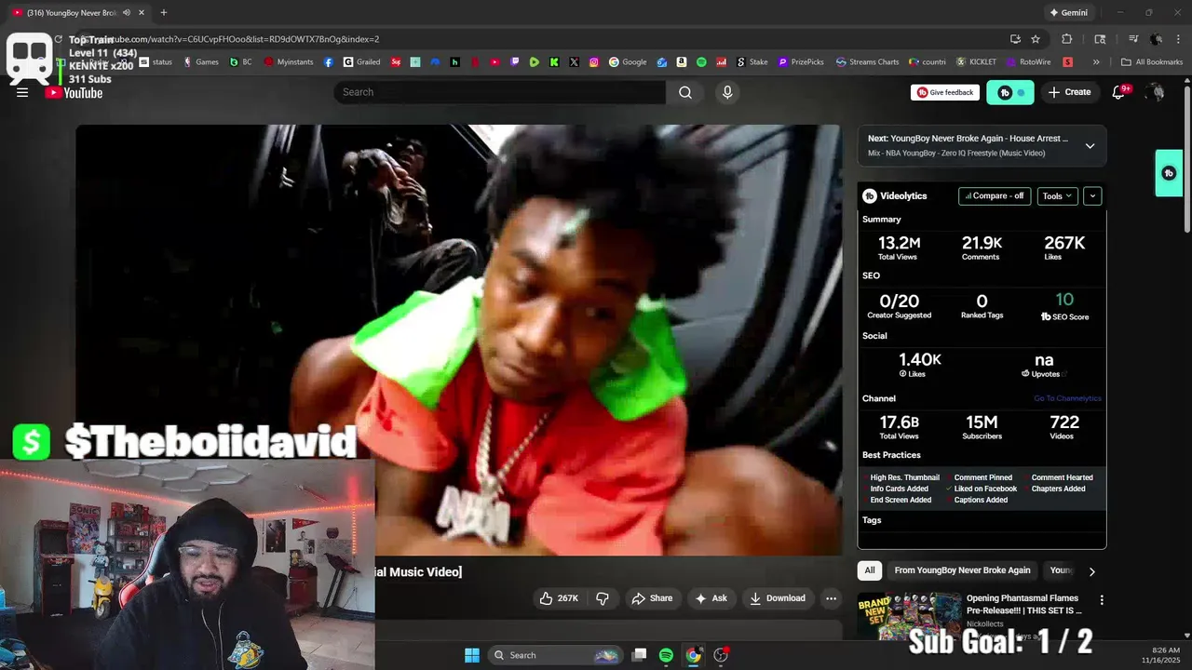This screenshot has height=670, width=1192.
Task: Dislike the video with thumbs down
Action: [x=603, y=598]
